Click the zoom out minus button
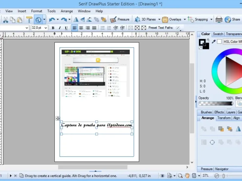Screen dimensions: 242x181 pyautogui.click(x=217, y=176)
